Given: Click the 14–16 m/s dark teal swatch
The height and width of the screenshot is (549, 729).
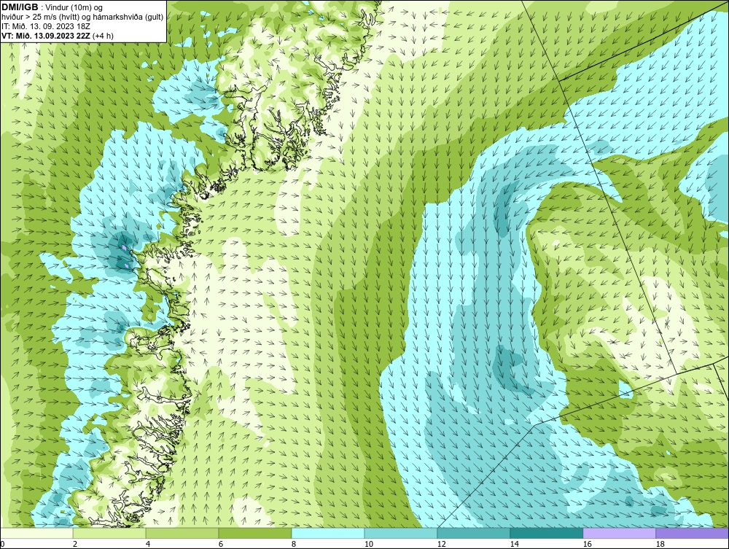Looking at the screenshot, I should coord(547,533).
